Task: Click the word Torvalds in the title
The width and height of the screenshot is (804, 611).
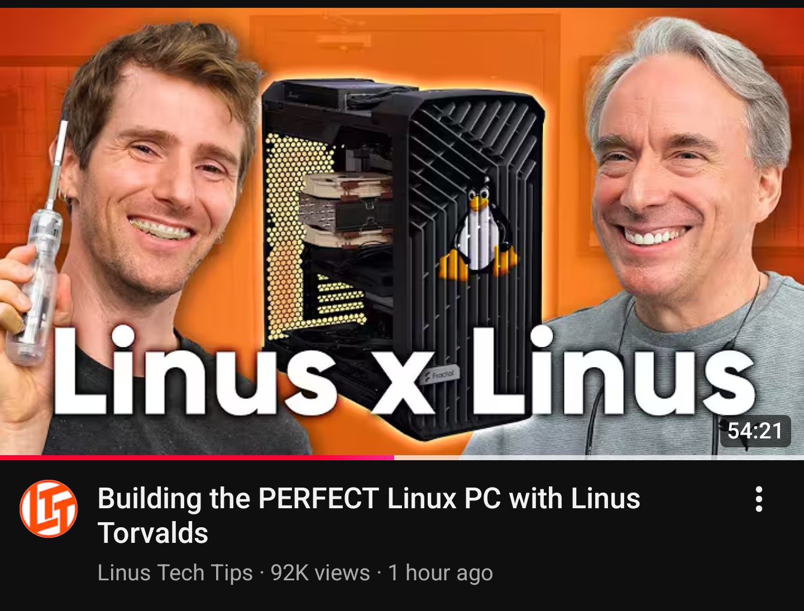Action: (153, 533)
